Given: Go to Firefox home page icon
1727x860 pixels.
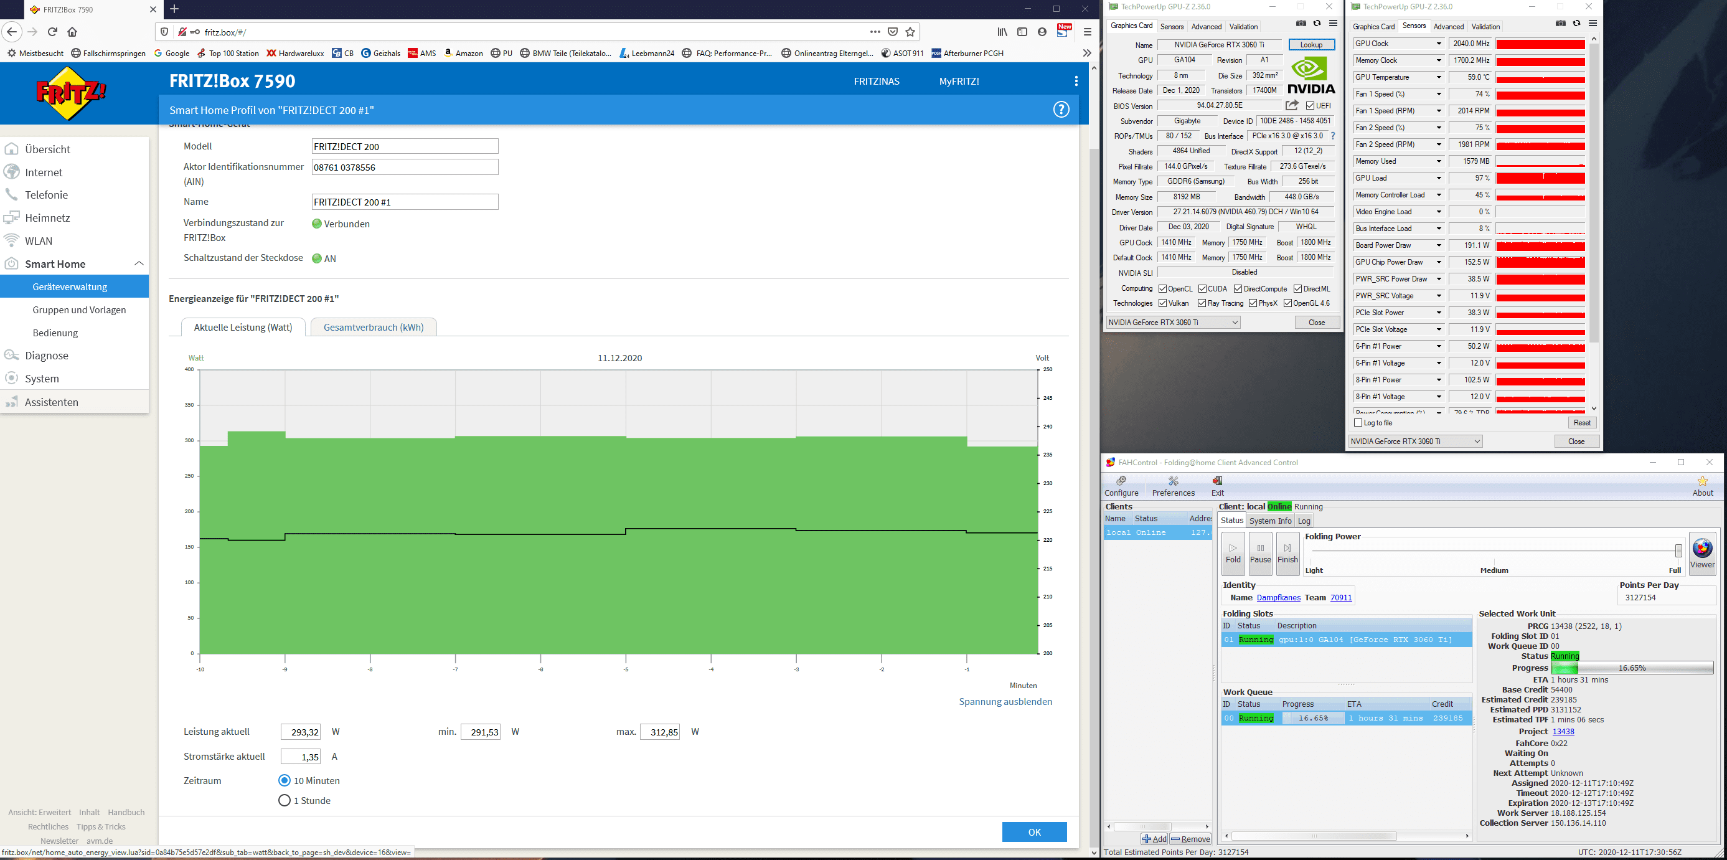Looking at the screenshot, I should coord(72,32).
